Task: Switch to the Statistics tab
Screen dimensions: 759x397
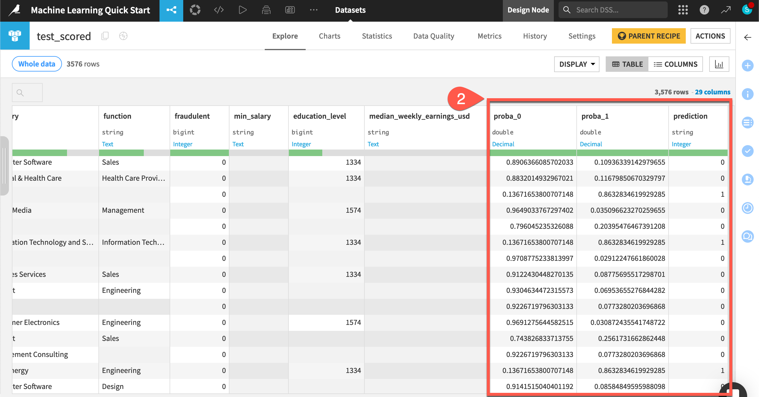Action: coord(377,36)
